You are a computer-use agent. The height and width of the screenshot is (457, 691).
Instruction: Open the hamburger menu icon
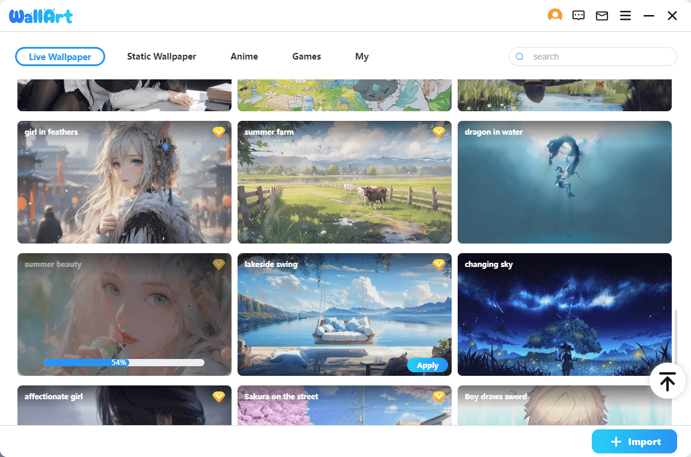[x=625, y=16]
